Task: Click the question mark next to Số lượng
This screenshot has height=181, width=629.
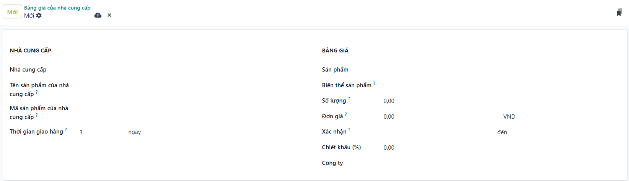Action: pos(349,99)
